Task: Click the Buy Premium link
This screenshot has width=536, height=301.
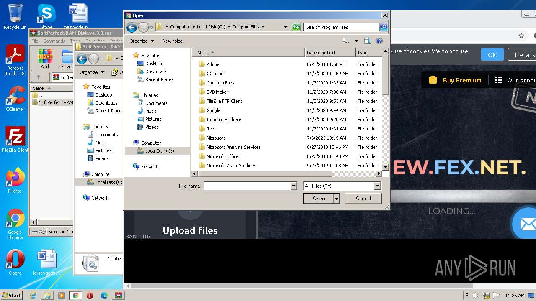Action: tap(455, 80)
